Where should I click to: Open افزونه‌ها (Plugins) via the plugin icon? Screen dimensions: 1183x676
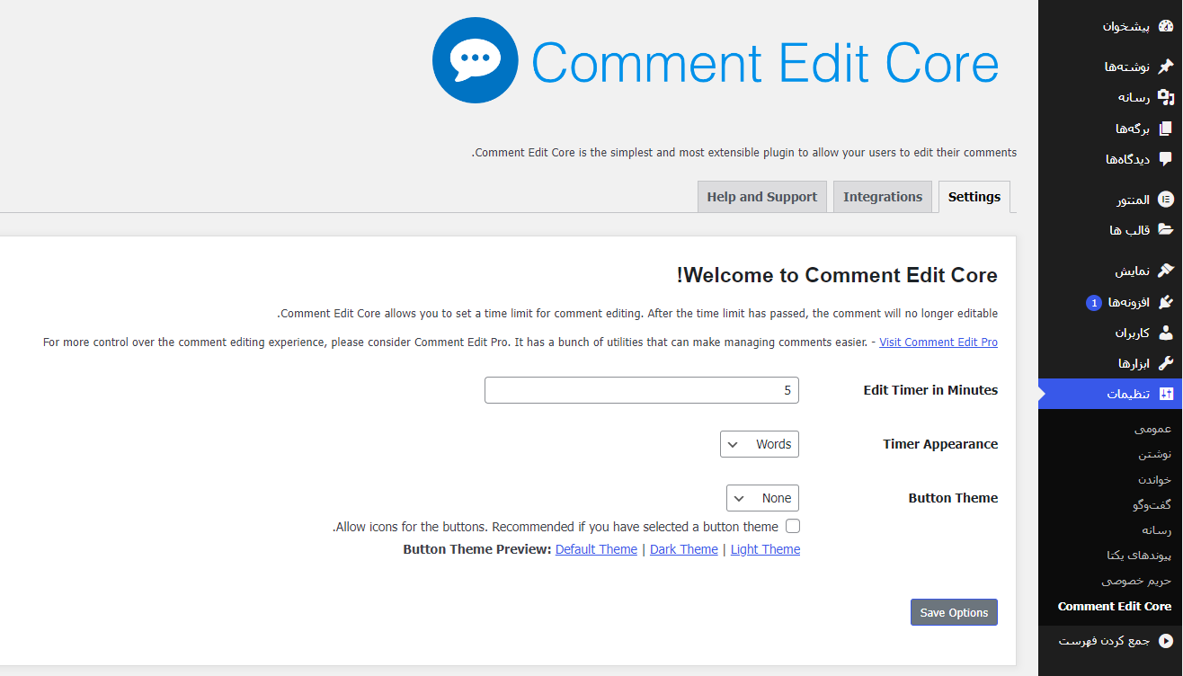(1166, 301)
